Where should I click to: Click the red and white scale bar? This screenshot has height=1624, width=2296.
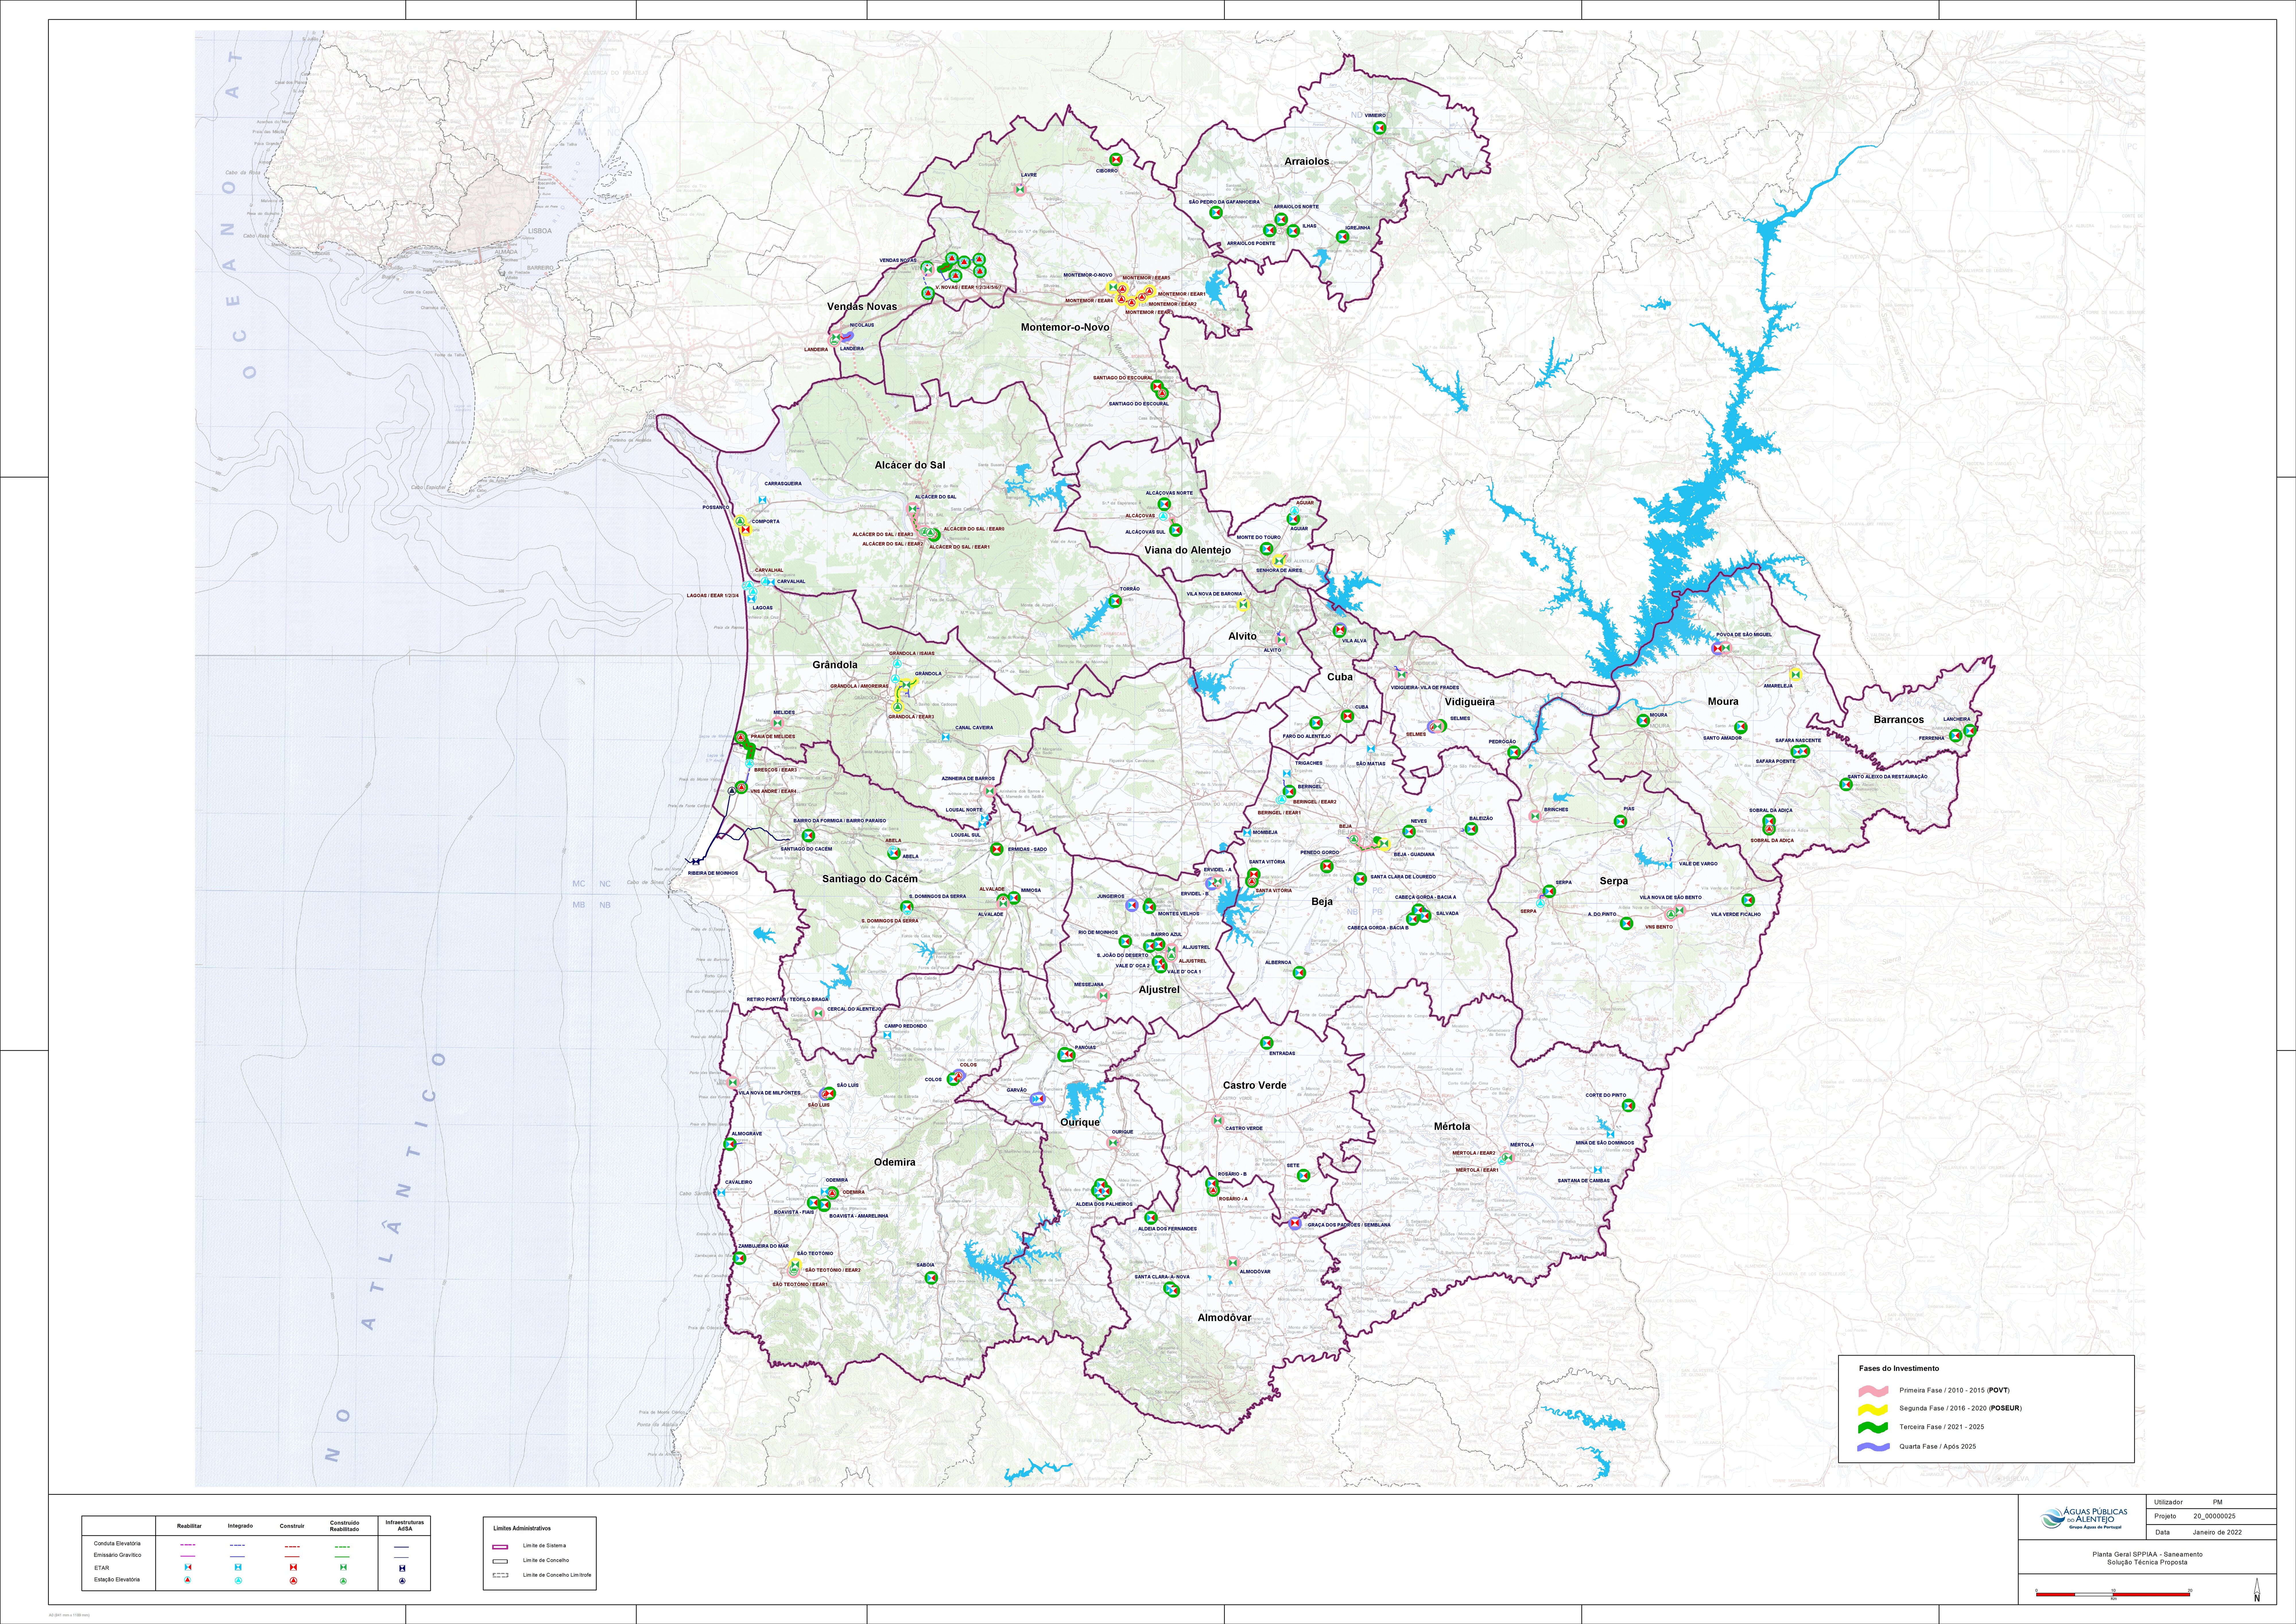pyautogui.click(x=2113, y=1595)
